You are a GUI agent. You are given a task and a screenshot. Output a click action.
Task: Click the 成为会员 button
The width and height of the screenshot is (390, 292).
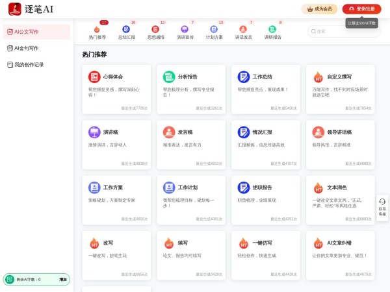pos(319,9)
